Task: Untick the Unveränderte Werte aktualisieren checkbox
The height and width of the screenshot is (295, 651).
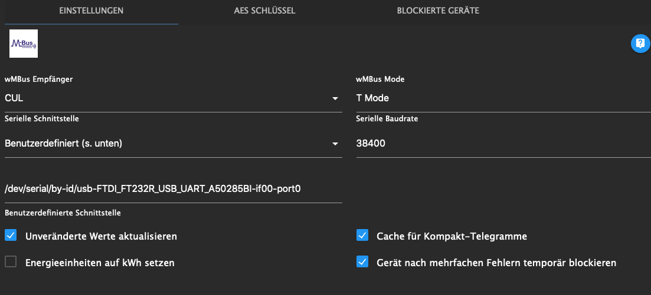Action: point(11,236)
